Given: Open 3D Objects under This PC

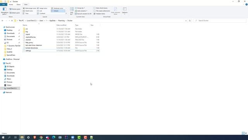Looking at the screenshot, I should pyautogui.click(x=10, y=66).
